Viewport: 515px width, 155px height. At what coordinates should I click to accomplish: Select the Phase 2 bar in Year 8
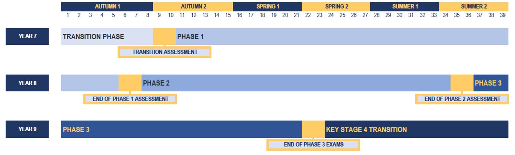pyautogui.click(x=296, y=83)
